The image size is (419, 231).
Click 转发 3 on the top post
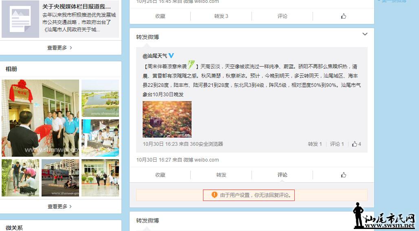coord(221,16)
